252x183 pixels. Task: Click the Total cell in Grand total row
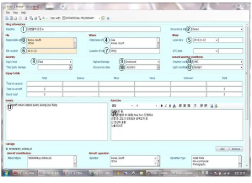pyautogui.click(x=224, y=94)
